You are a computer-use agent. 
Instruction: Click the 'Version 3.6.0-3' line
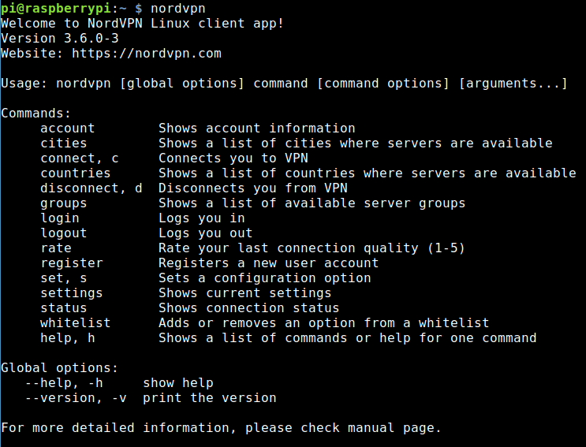pos(60,38)
